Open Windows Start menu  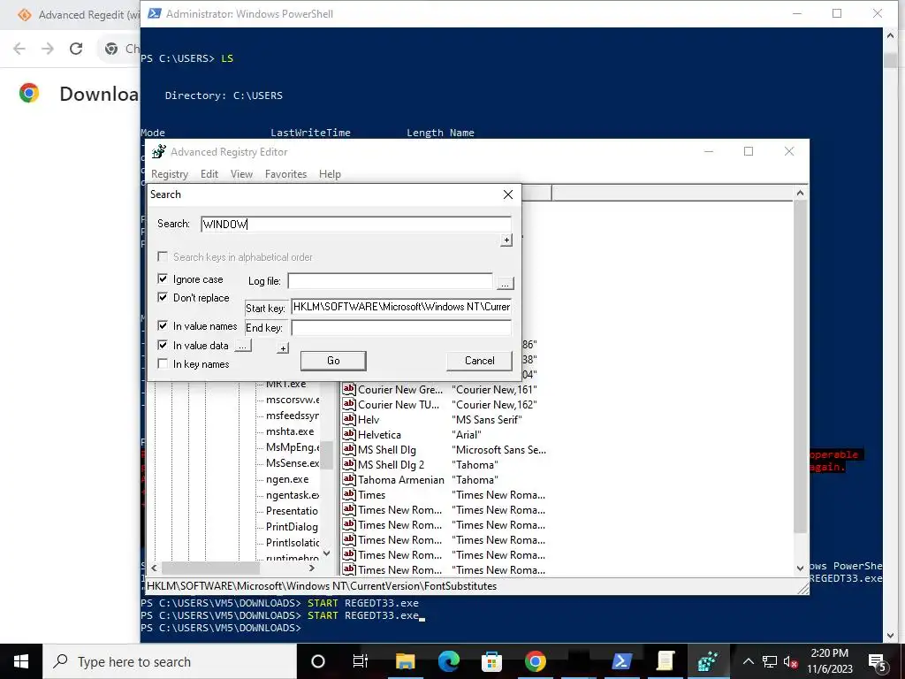(x=21, y=661)
